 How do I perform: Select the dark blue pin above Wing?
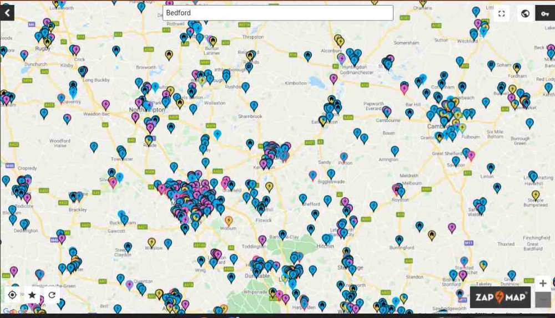pos(201,261)
